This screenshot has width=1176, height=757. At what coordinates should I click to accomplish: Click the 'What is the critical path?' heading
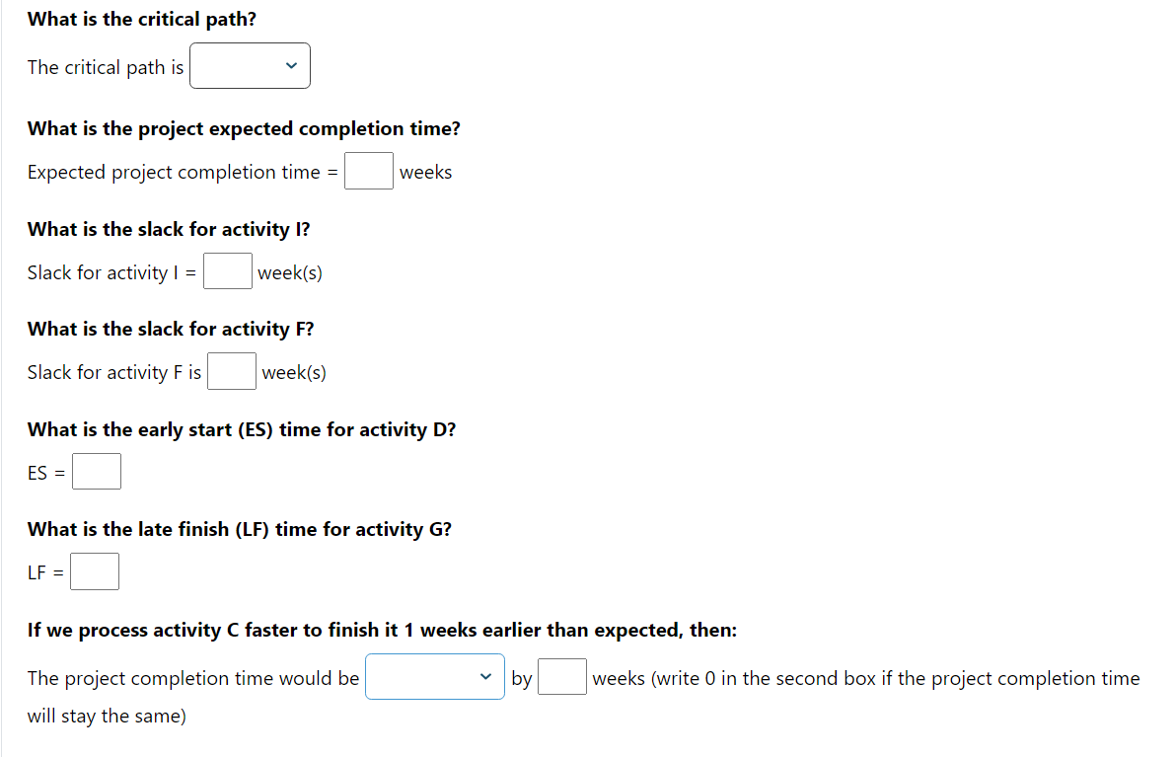(141, 18)
